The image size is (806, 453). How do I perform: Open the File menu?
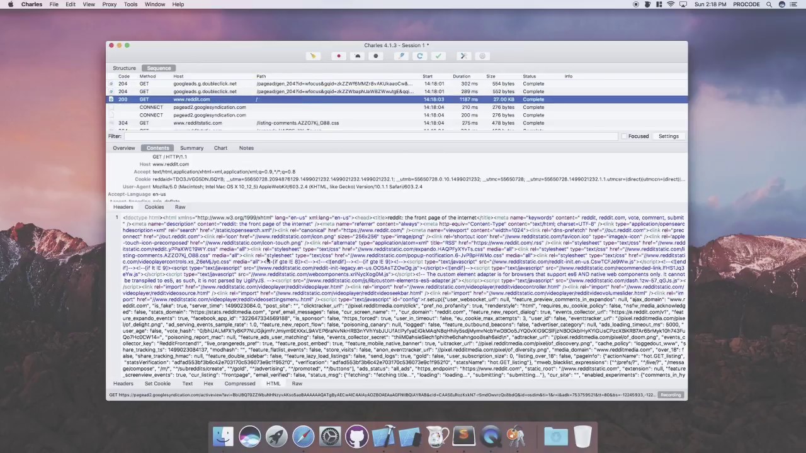(x=54, y=4)
